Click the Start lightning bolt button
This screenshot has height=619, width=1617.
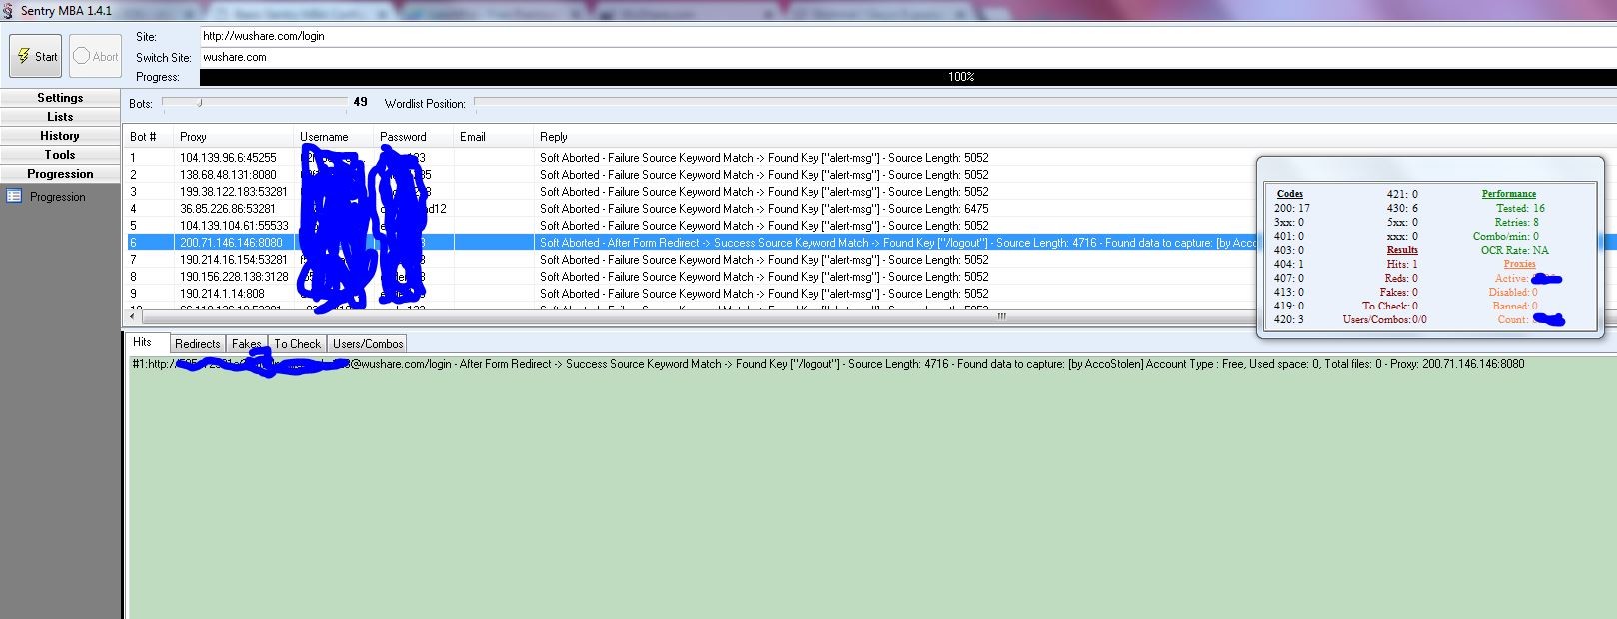point(36,56)
